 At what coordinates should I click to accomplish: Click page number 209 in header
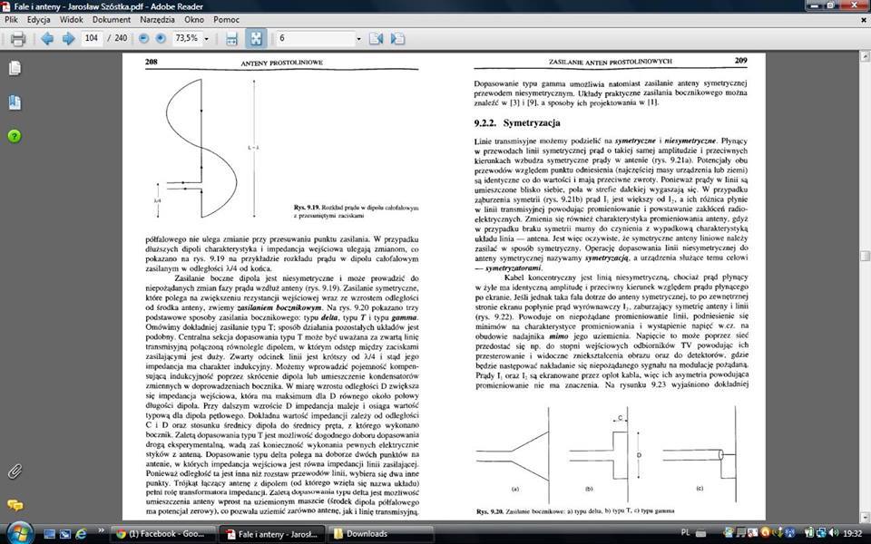click(740, 61)
